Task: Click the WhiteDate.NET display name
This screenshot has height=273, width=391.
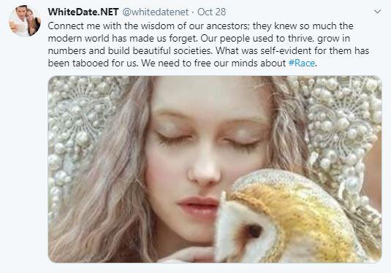Action: click(x=83, y=12)
